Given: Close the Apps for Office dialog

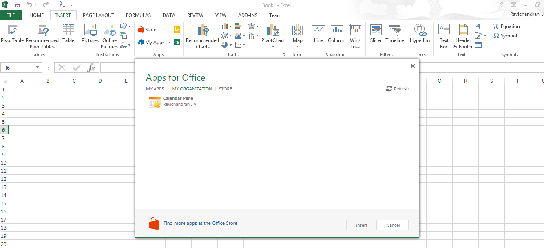Looking at the screenshot, I should (412, 66).
